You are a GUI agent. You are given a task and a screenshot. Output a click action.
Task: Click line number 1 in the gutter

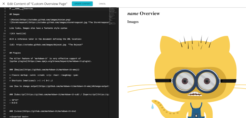coord(5,9)
